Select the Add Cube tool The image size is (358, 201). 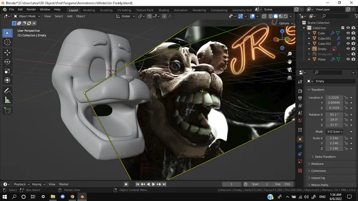point(7,110)
